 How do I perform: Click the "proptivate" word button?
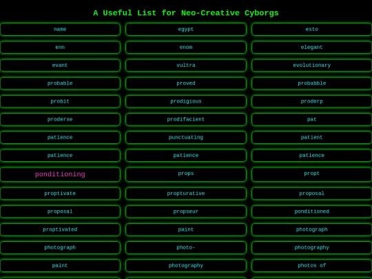click(60, 194)
